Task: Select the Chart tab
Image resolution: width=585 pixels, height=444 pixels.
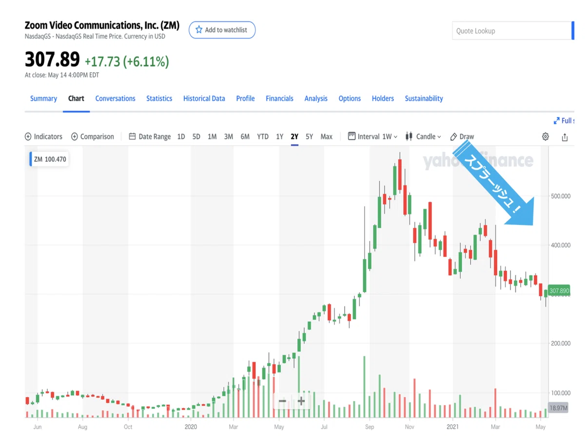Action: [x=76, y=98]
